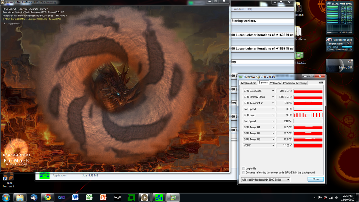This screenshot has height=202, width=359.
Task: Open the Windows Start menu orb
Action: point(6,197)
